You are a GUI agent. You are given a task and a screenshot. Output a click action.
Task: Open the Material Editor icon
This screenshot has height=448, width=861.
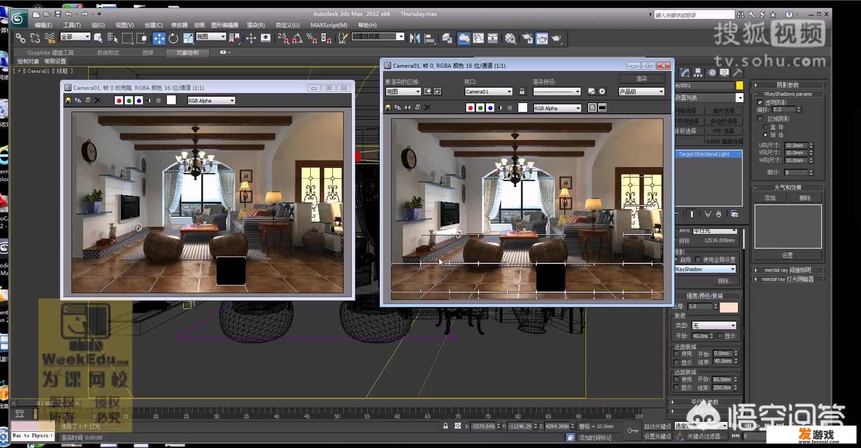pyautogui.click(x=510, y=39)
